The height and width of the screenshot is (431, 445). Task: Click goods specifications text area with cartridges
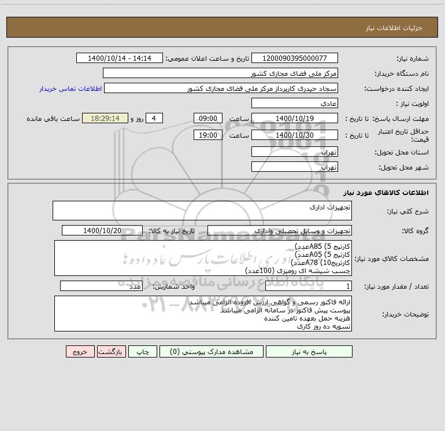pyautogui.click(x=203, y=258)
